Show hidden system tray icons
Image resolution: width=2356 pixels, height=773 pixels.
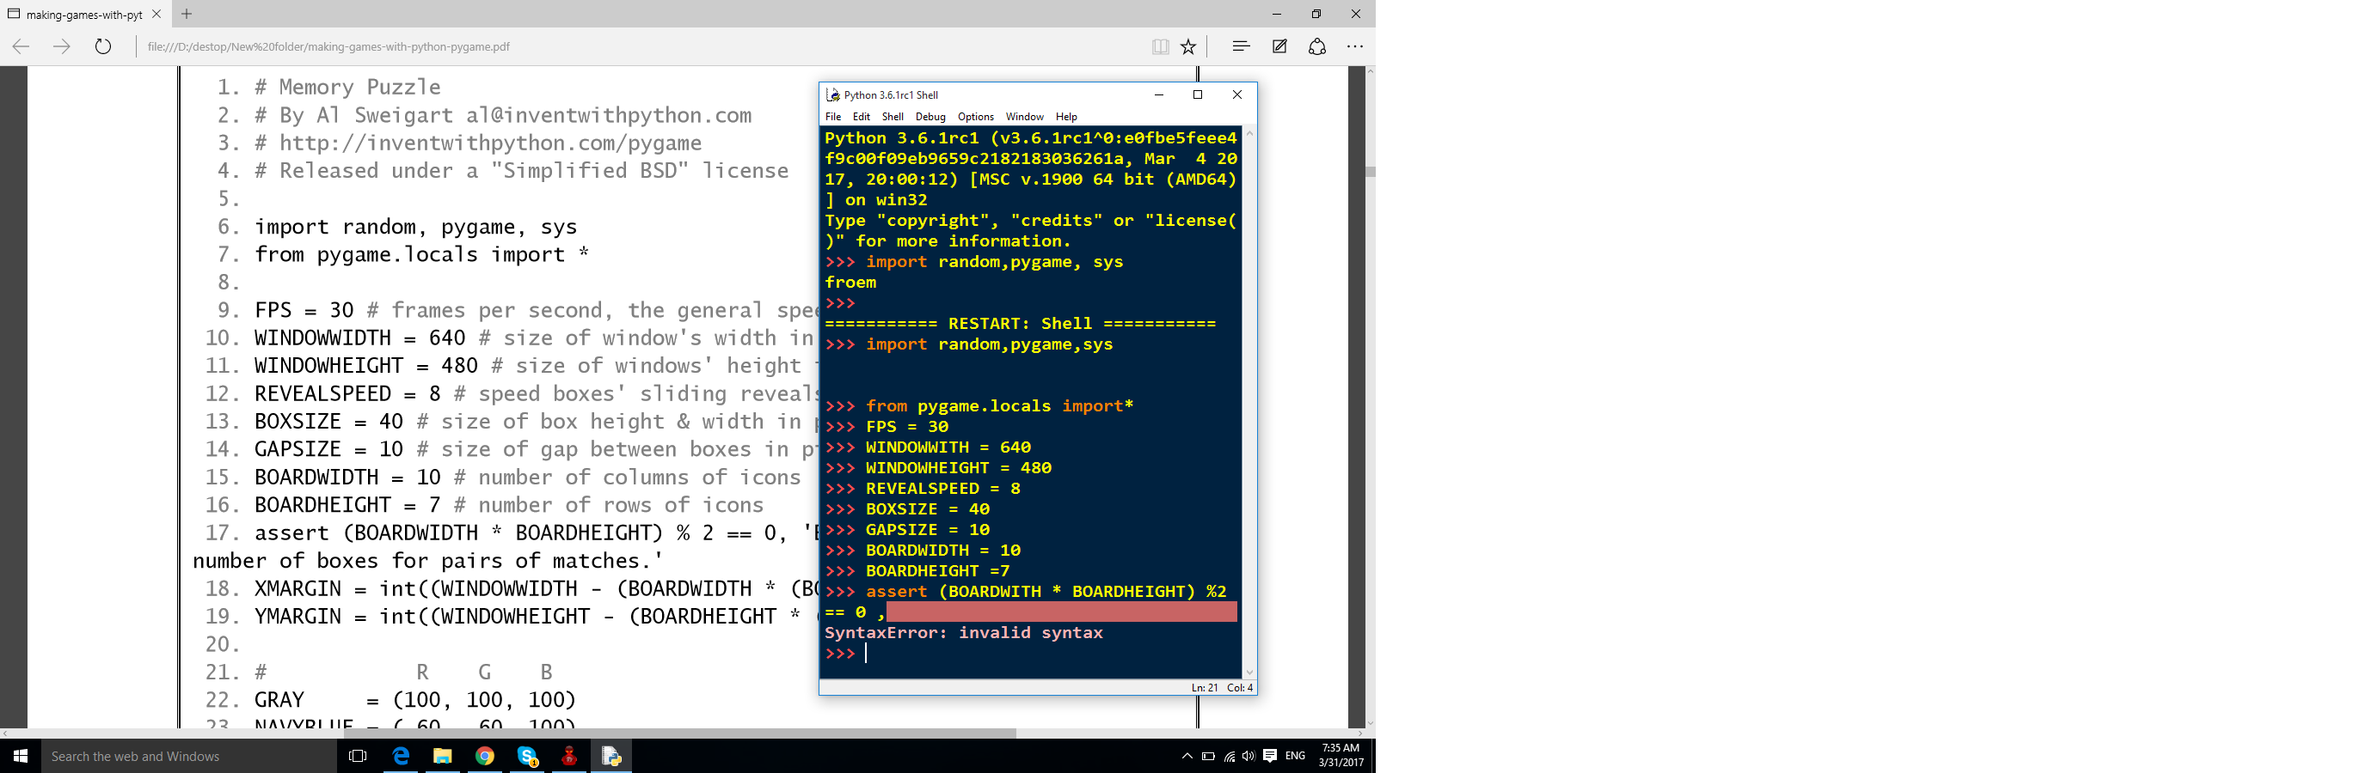1187,756
